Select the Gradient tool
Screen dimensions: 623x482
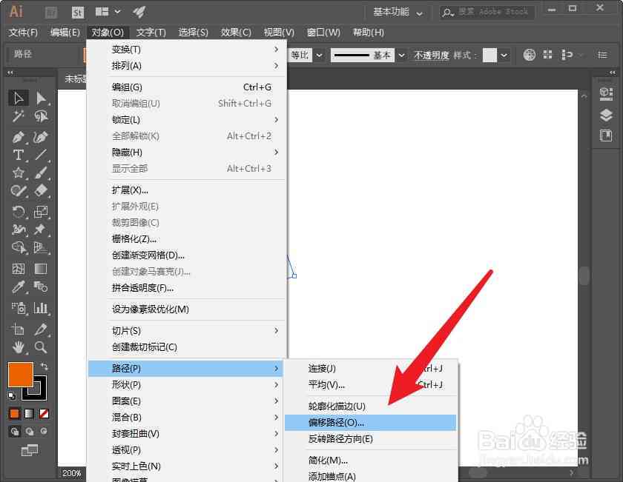[41, 269]
